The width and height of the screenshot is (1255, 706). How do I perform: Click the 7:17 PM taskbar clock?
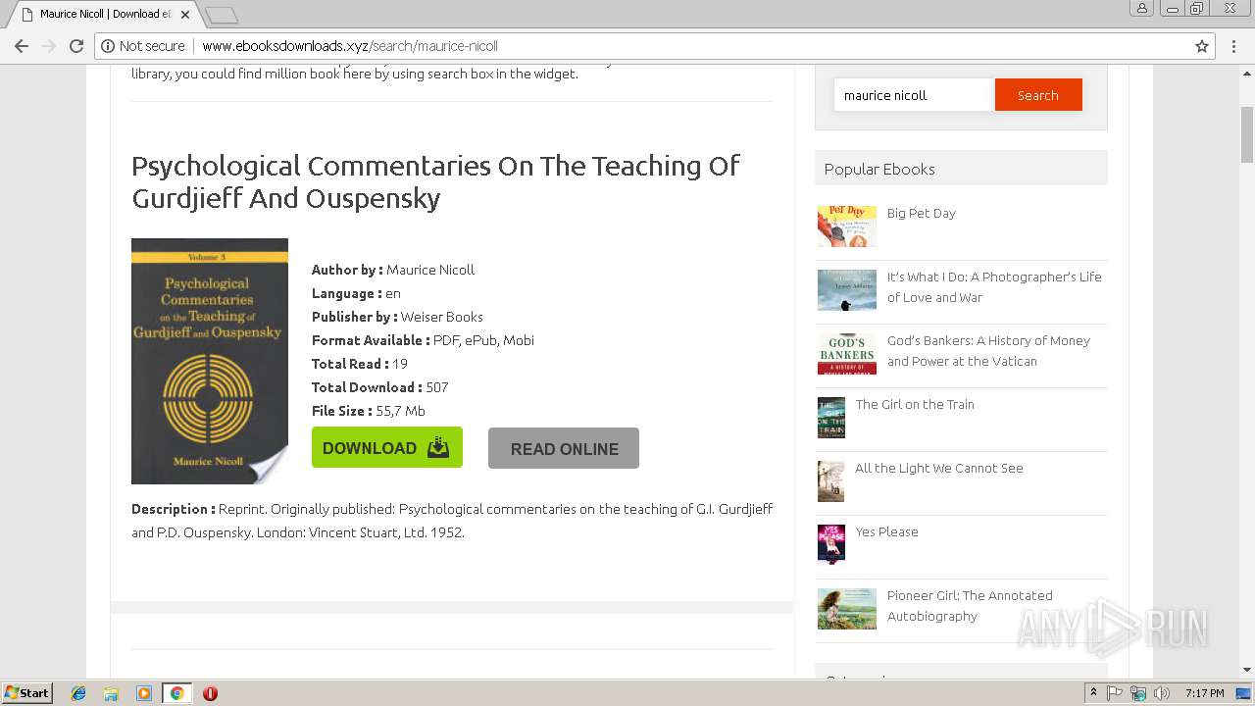tap(1205, 693)
